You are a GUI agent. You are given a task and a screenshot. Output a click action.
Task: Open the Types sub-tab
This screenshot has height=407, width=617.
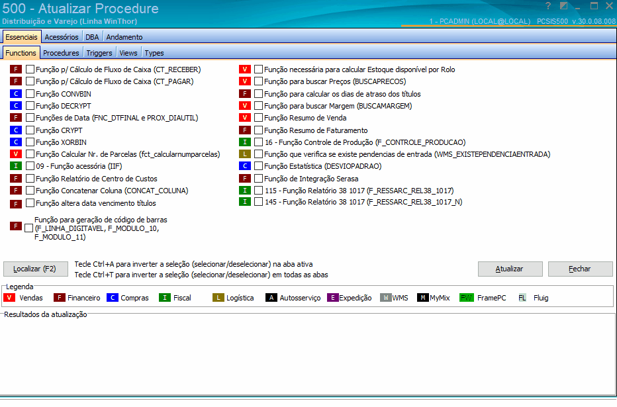154,53
